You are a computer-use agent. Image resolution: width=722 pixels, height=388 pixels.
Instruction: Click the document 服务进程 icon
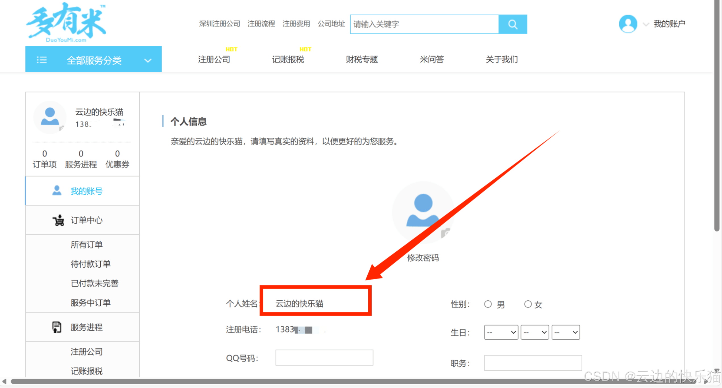click(57, 327)
